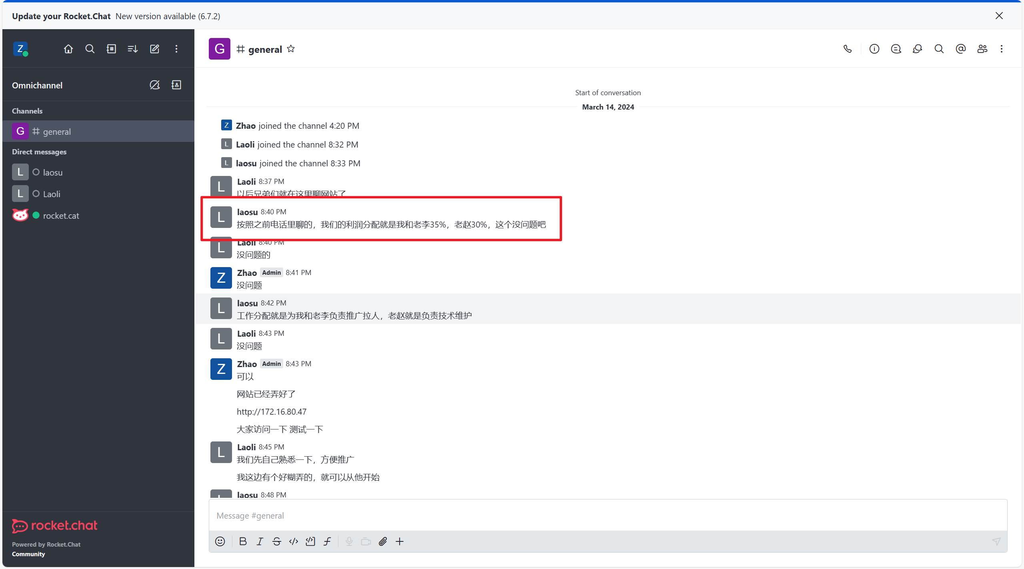Click the Create new pencil icon
The image size is (1024, 569).
point(154,49)
